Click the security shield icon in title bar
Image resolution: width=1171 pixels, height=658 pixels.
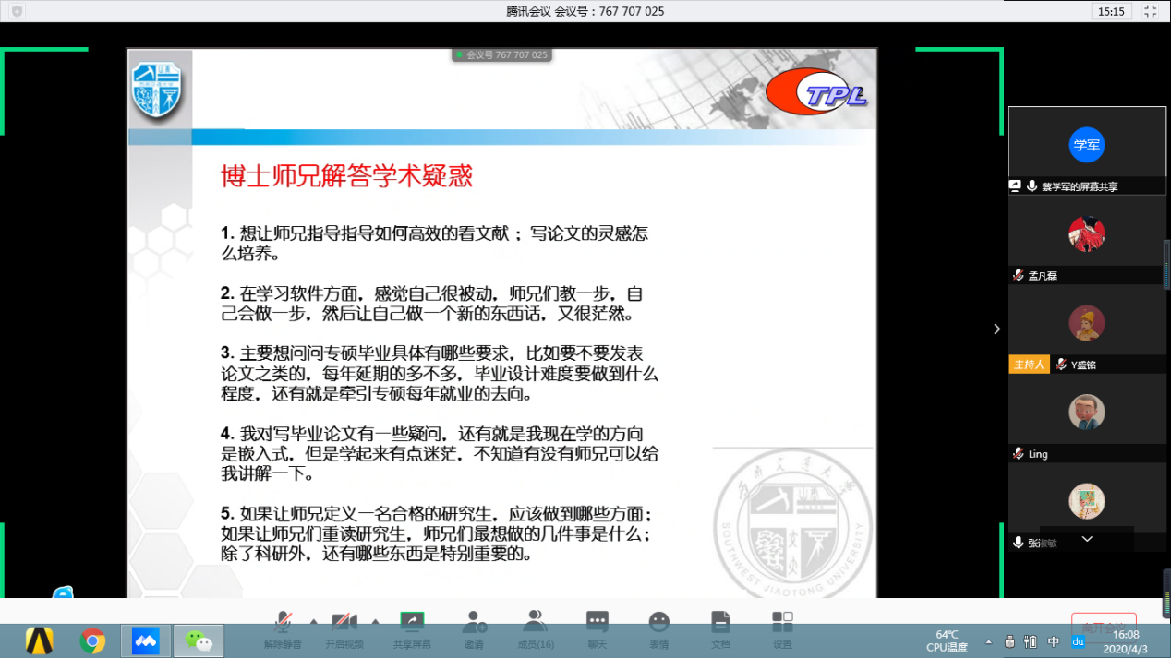(17, 11)
